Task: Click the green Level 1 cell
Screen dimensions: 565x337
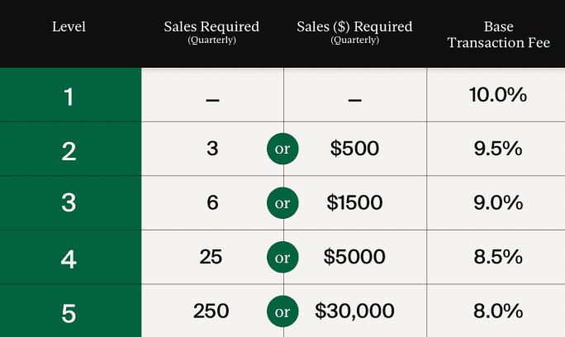Action: point(69,96)
